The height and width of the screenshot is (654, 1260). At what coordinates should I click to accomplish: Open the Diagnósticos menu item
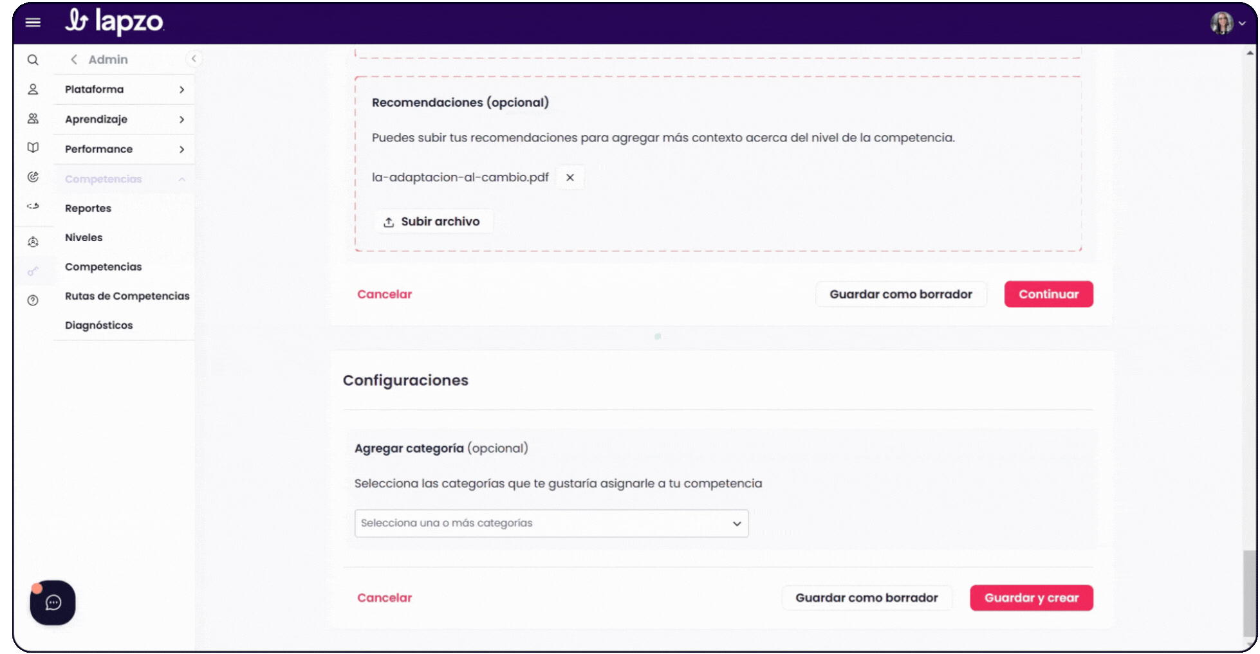tap(99, 325)
